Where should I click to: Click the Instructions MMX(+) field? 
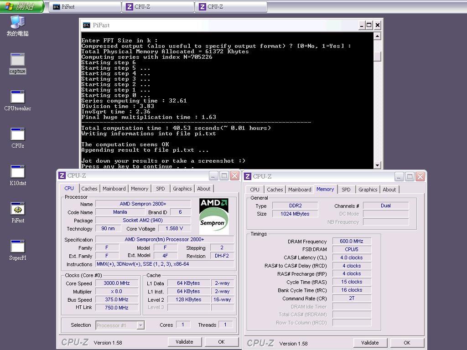coord(165,264)
